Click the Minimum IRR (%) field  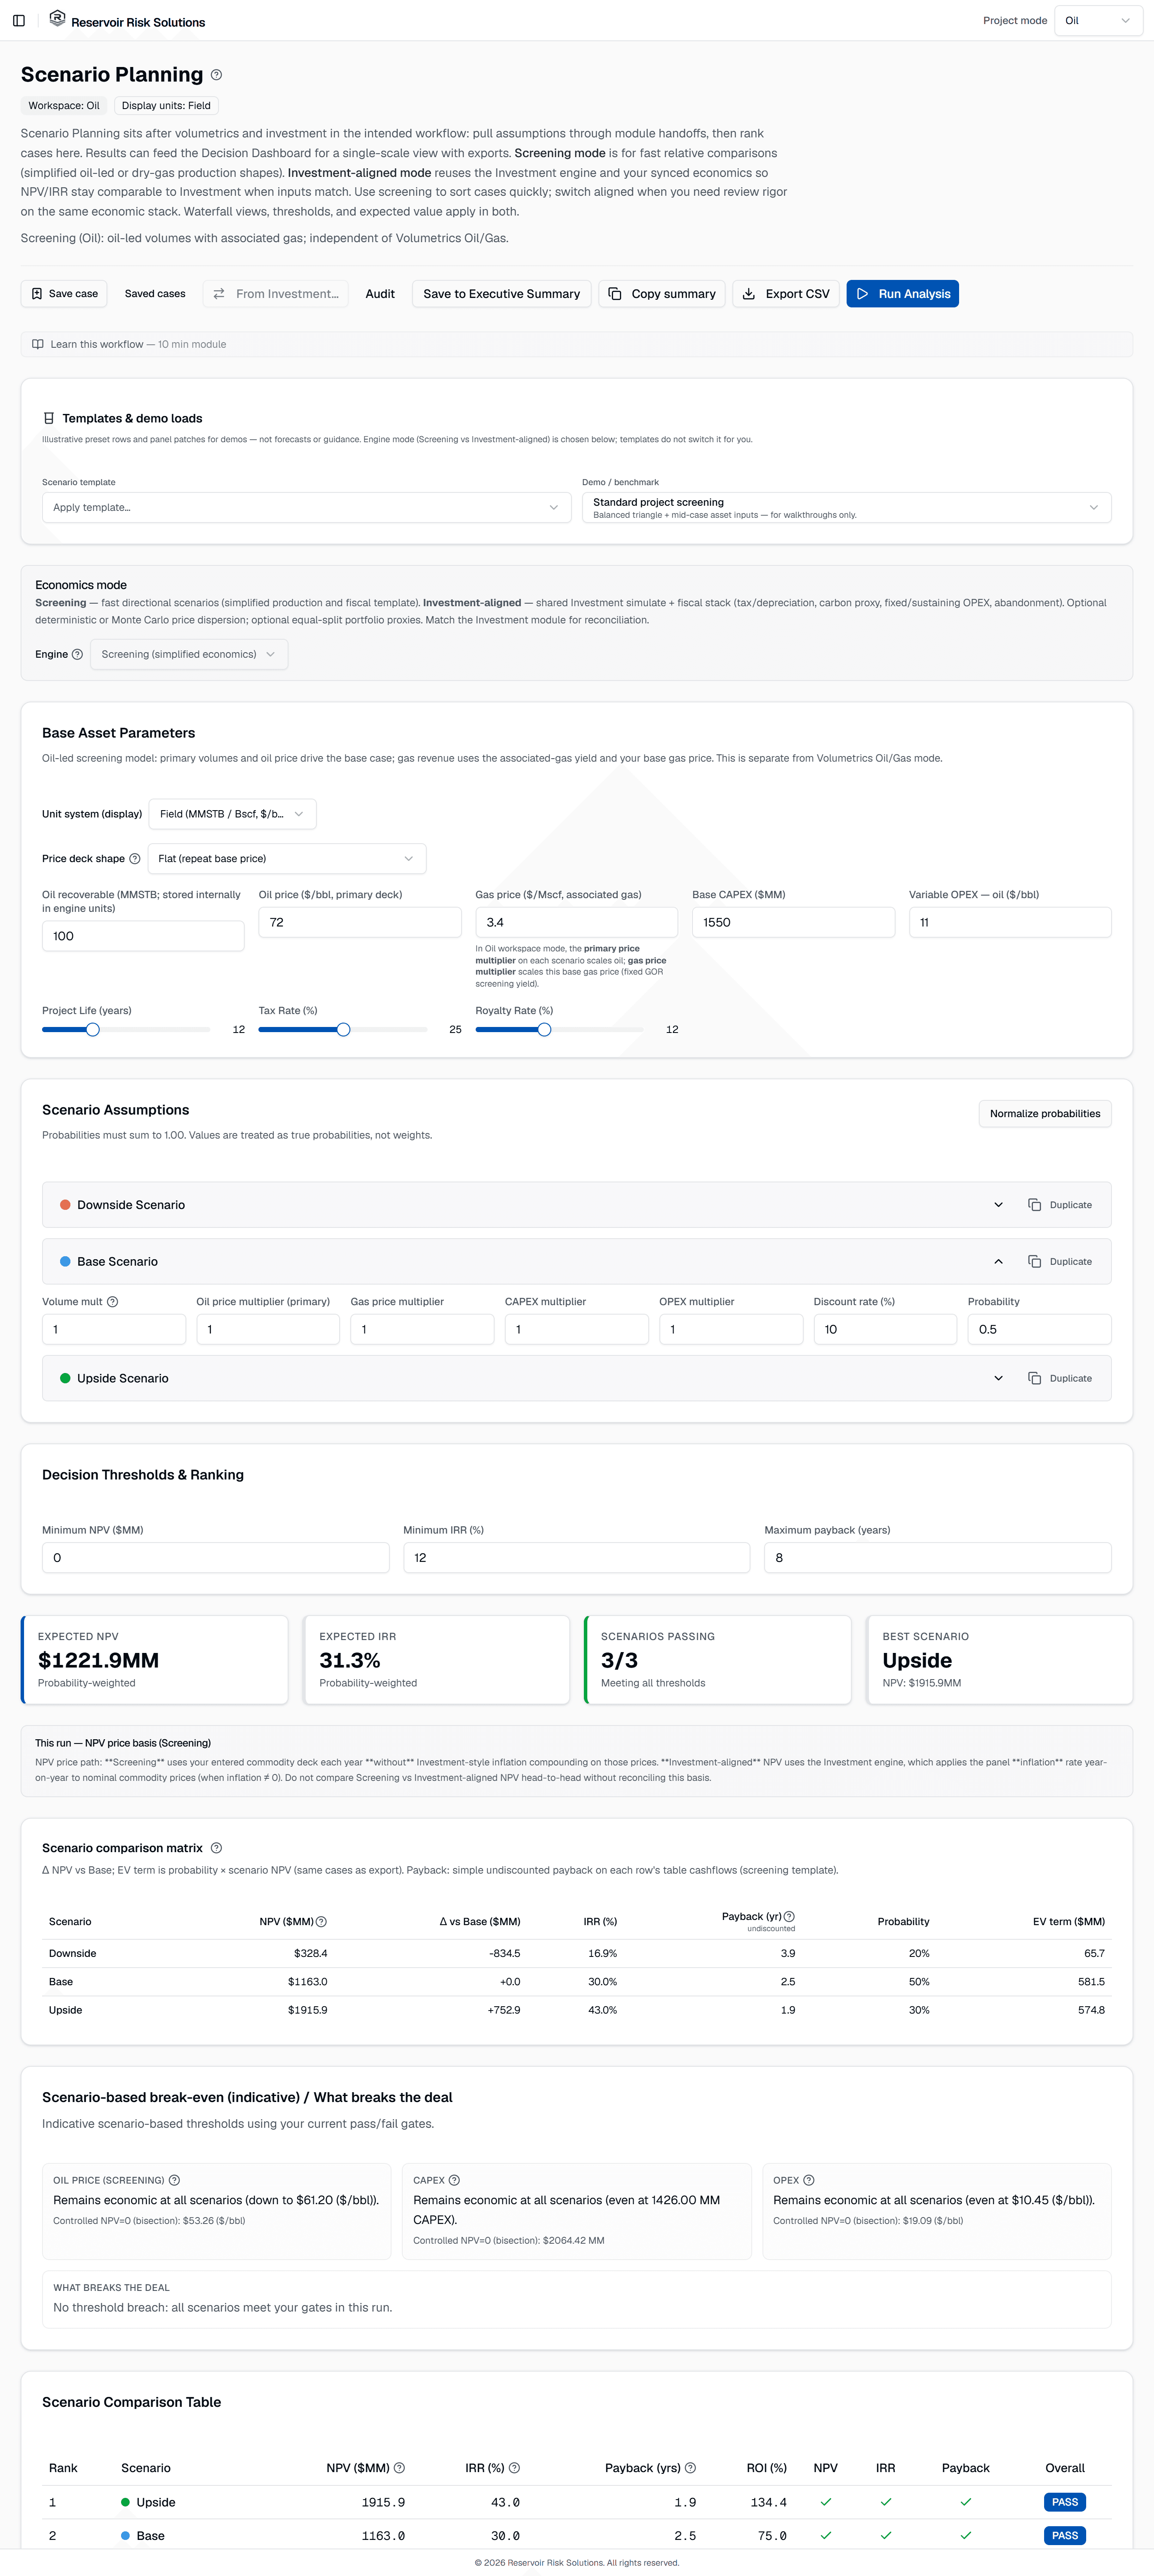577,1558
